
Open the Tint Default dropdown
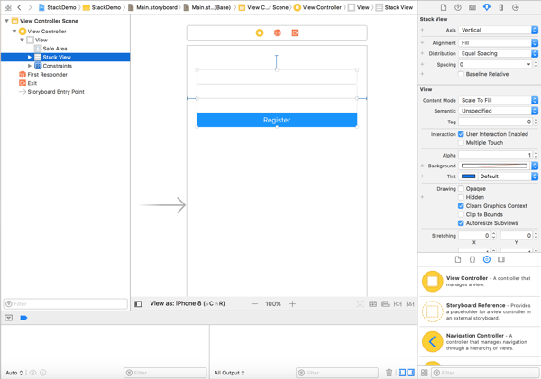click(x=509, y=176)
